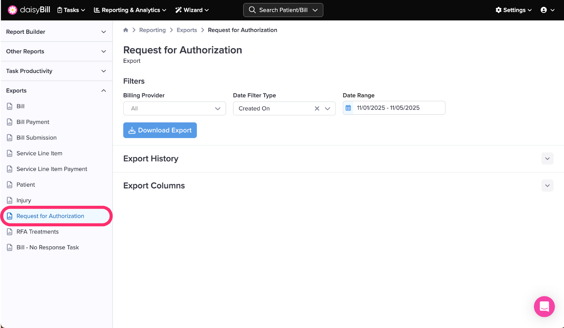
Task: Click the file icon beside RFA Treatments
Action: coord(10,232)
